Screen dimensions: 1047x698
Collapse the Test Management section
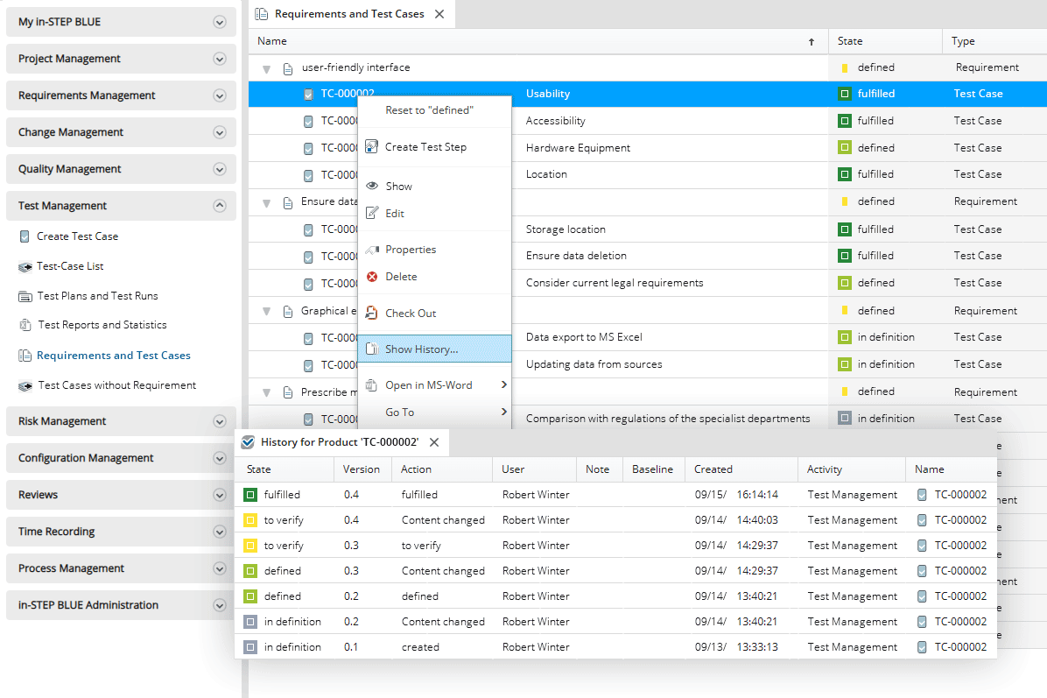(220, 206)
